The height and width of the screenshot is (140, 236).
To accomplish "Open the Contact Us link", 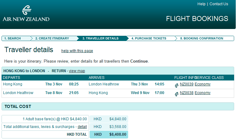I will [x=219, y=4].
